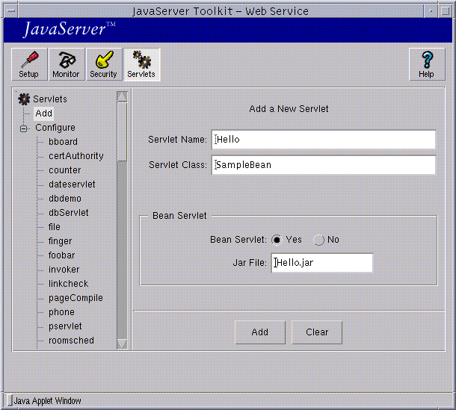Select dbServlet in the tree
The height and width of the screenshot is (410, 456).
[68, 213]
